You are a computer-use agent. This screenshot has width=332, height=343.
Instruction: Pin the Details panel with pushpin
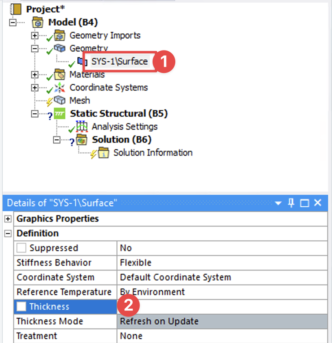(291, 203)
